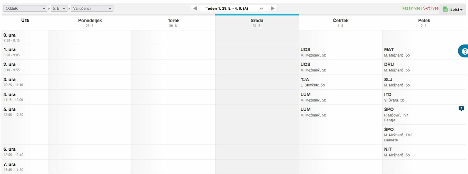Open the TJA lesson on Četrtek
The width and height of the screenshot is (468, 174).
pos(340,82)
